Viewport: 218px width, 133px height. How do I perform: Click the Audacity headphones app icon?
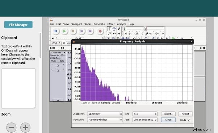[x=51, y=20]
